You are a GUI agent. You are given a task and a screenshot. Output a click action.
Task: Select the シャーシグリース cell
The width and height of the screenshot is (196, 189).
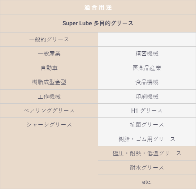coord(49,125)
